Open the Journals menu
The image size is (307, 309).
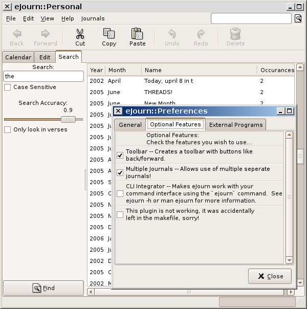[x=93, y=18]
